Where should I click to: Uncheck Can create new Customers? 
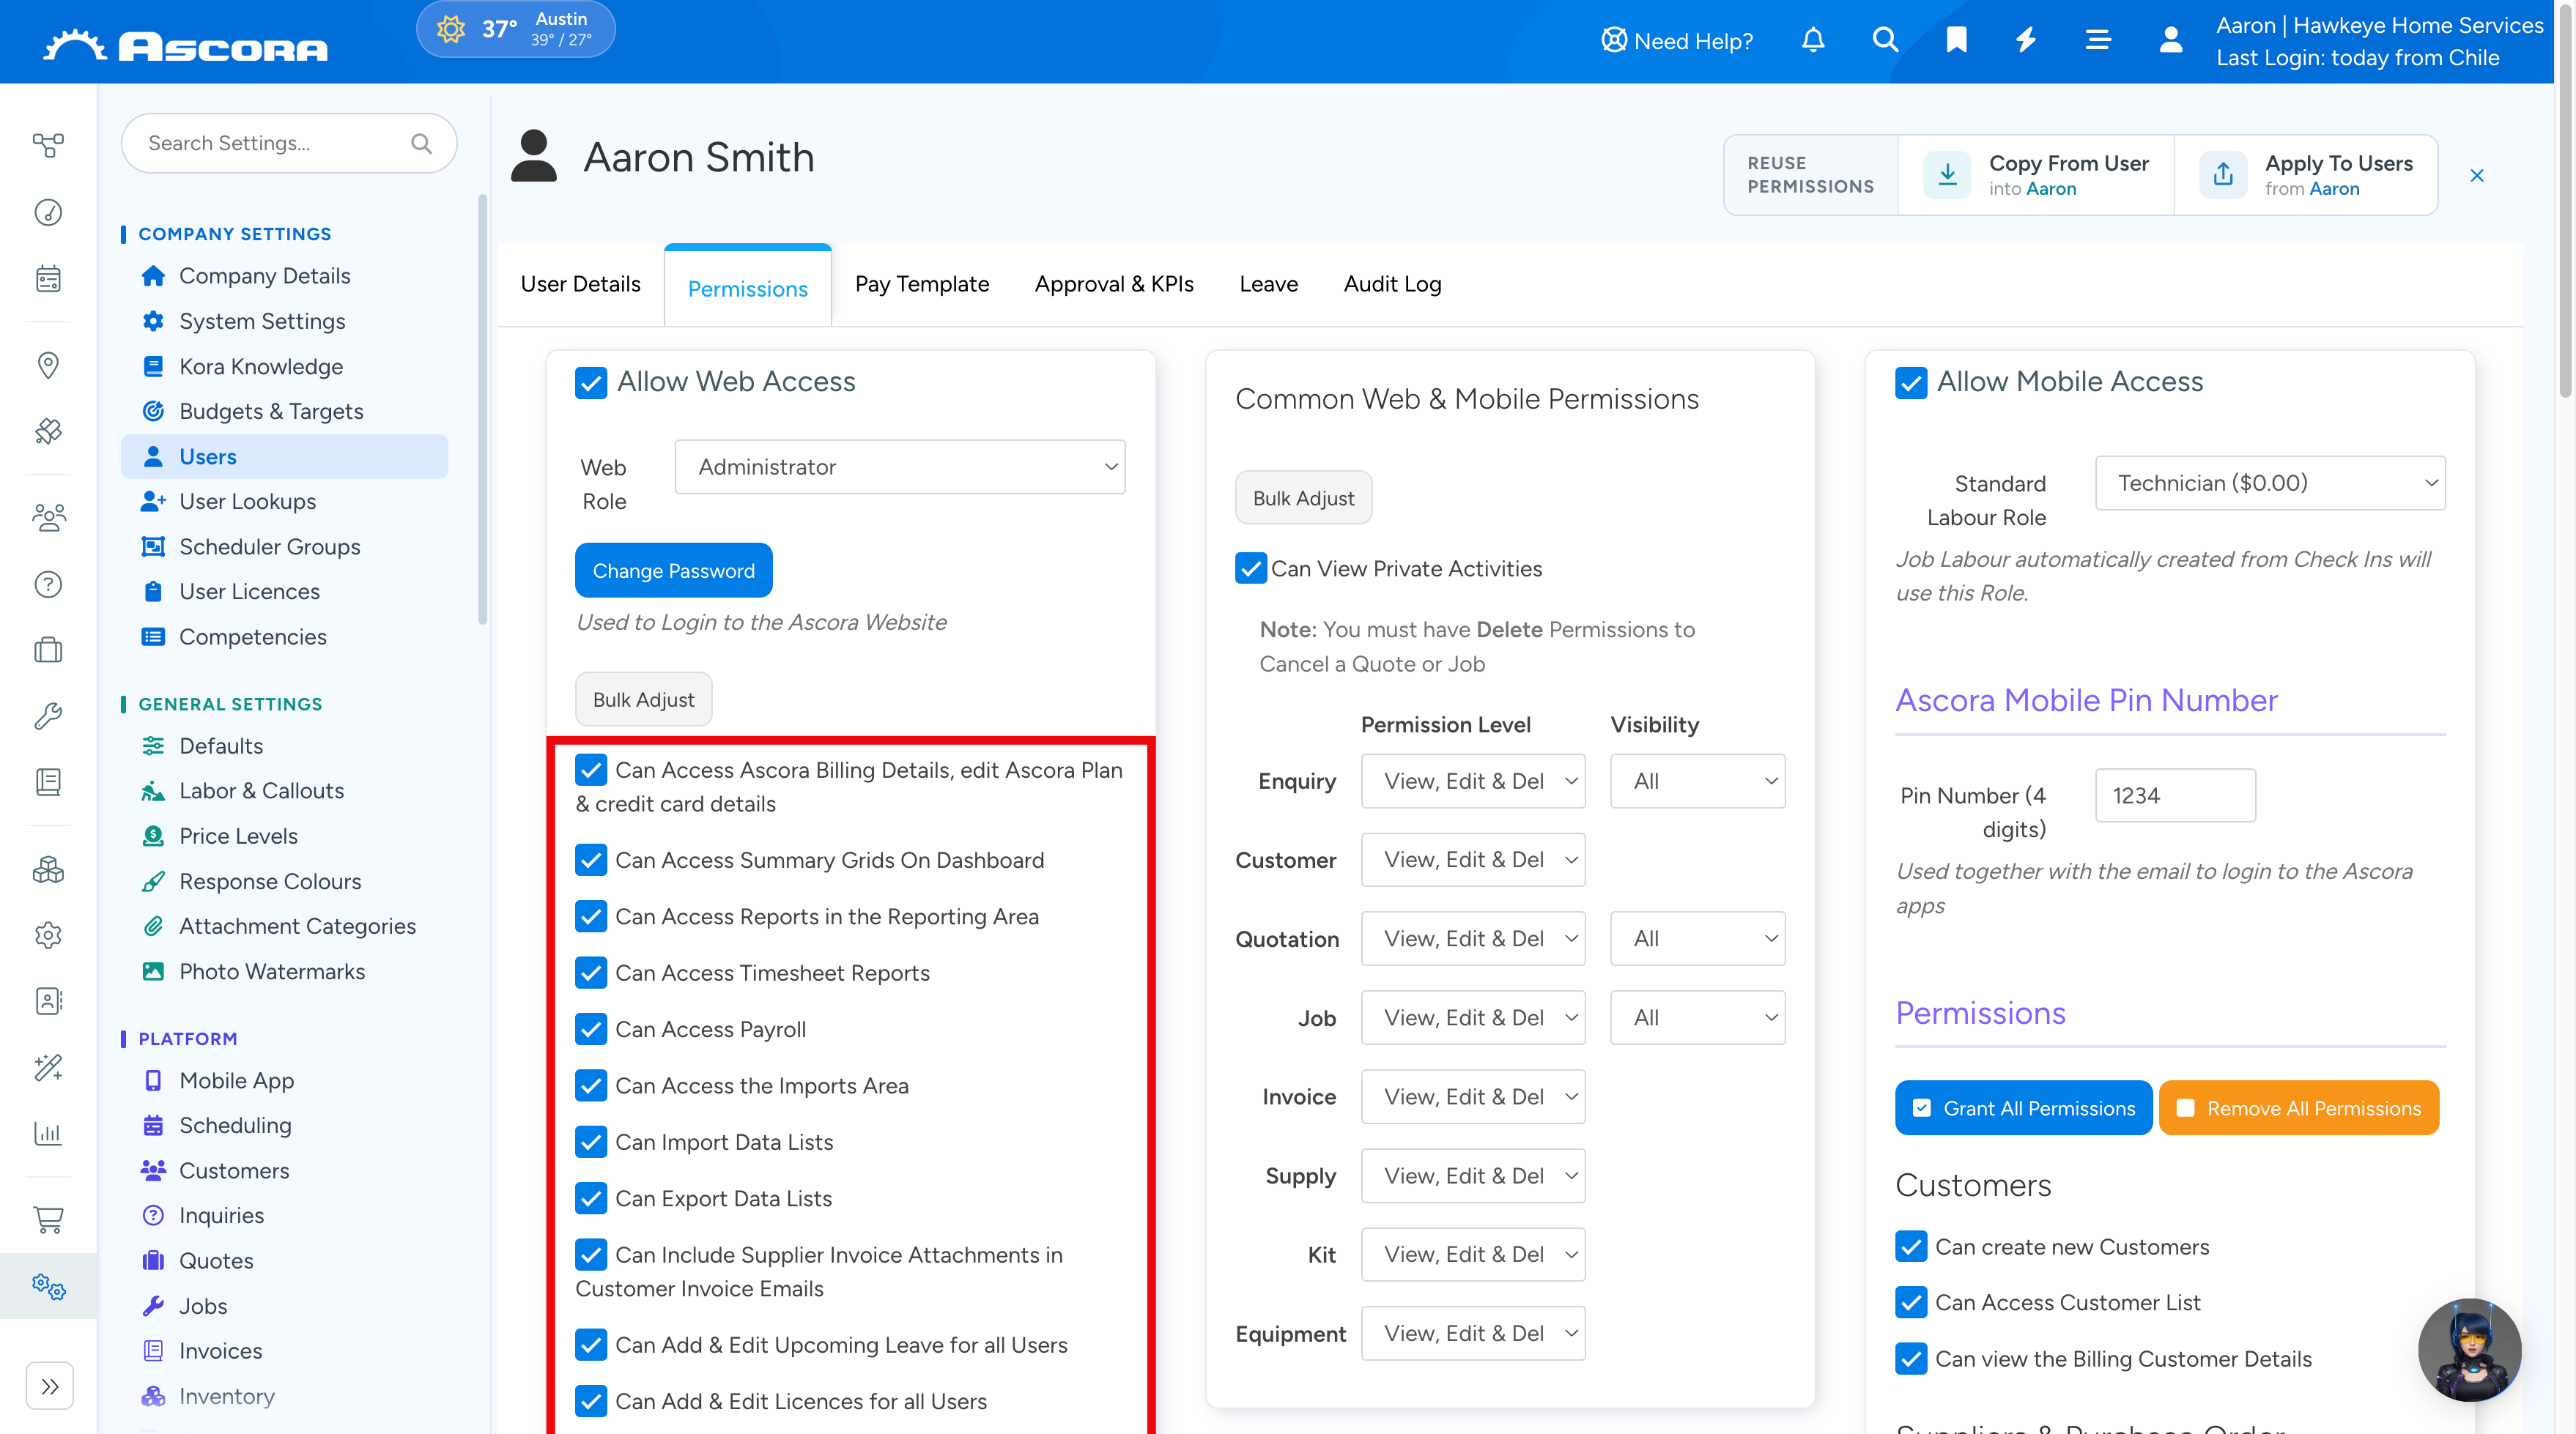click(x=1911, y=1247)
